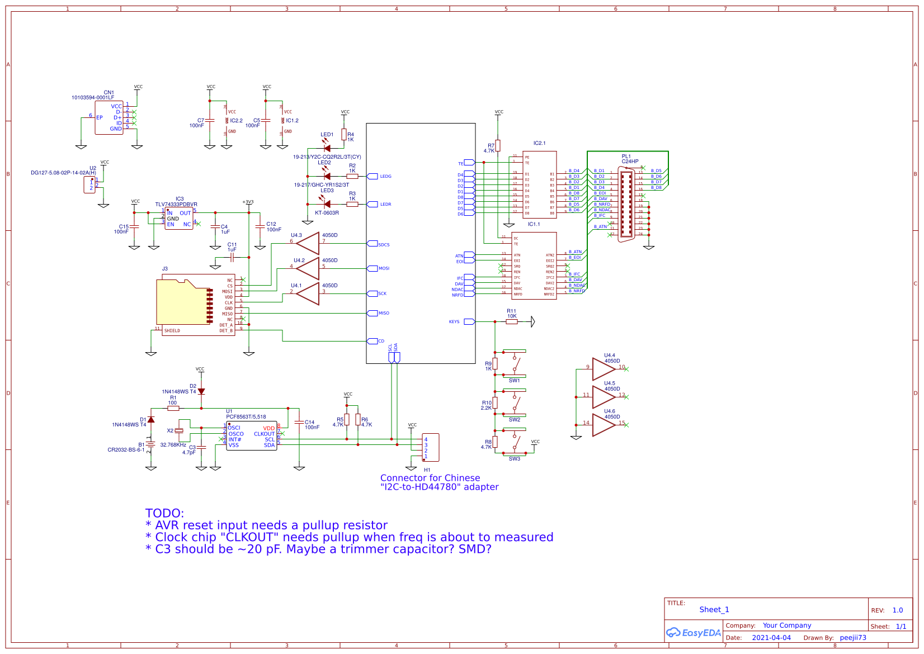Click resistor R11 10K
Viewport: 924px width, 654px height.
click(x=512, y=323)
